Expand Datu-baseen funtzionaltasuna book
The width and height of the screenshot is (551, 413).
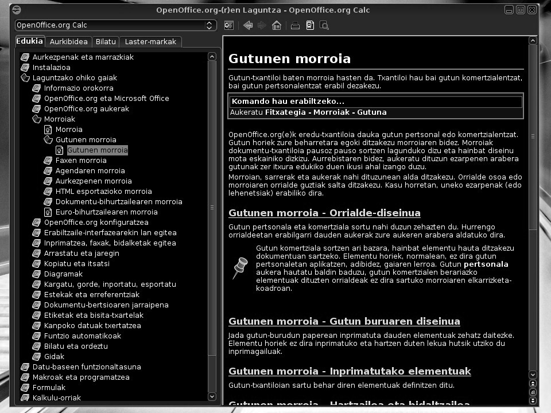click(81, 367)
